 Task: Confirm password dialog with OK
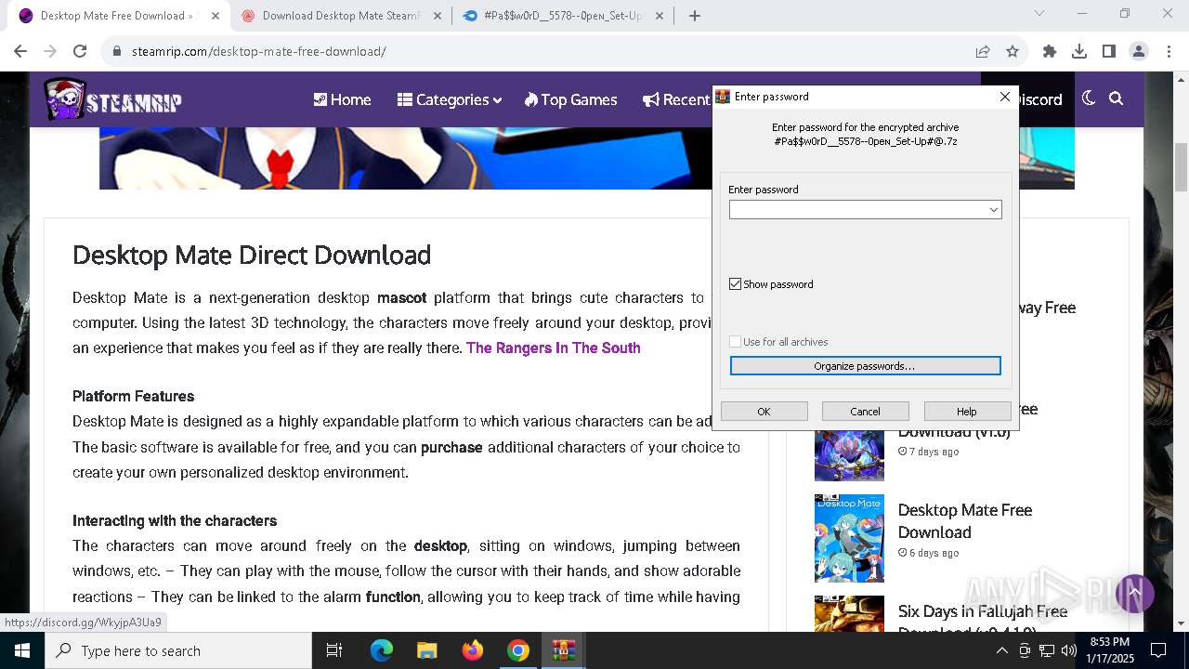(x=764, y=412)
